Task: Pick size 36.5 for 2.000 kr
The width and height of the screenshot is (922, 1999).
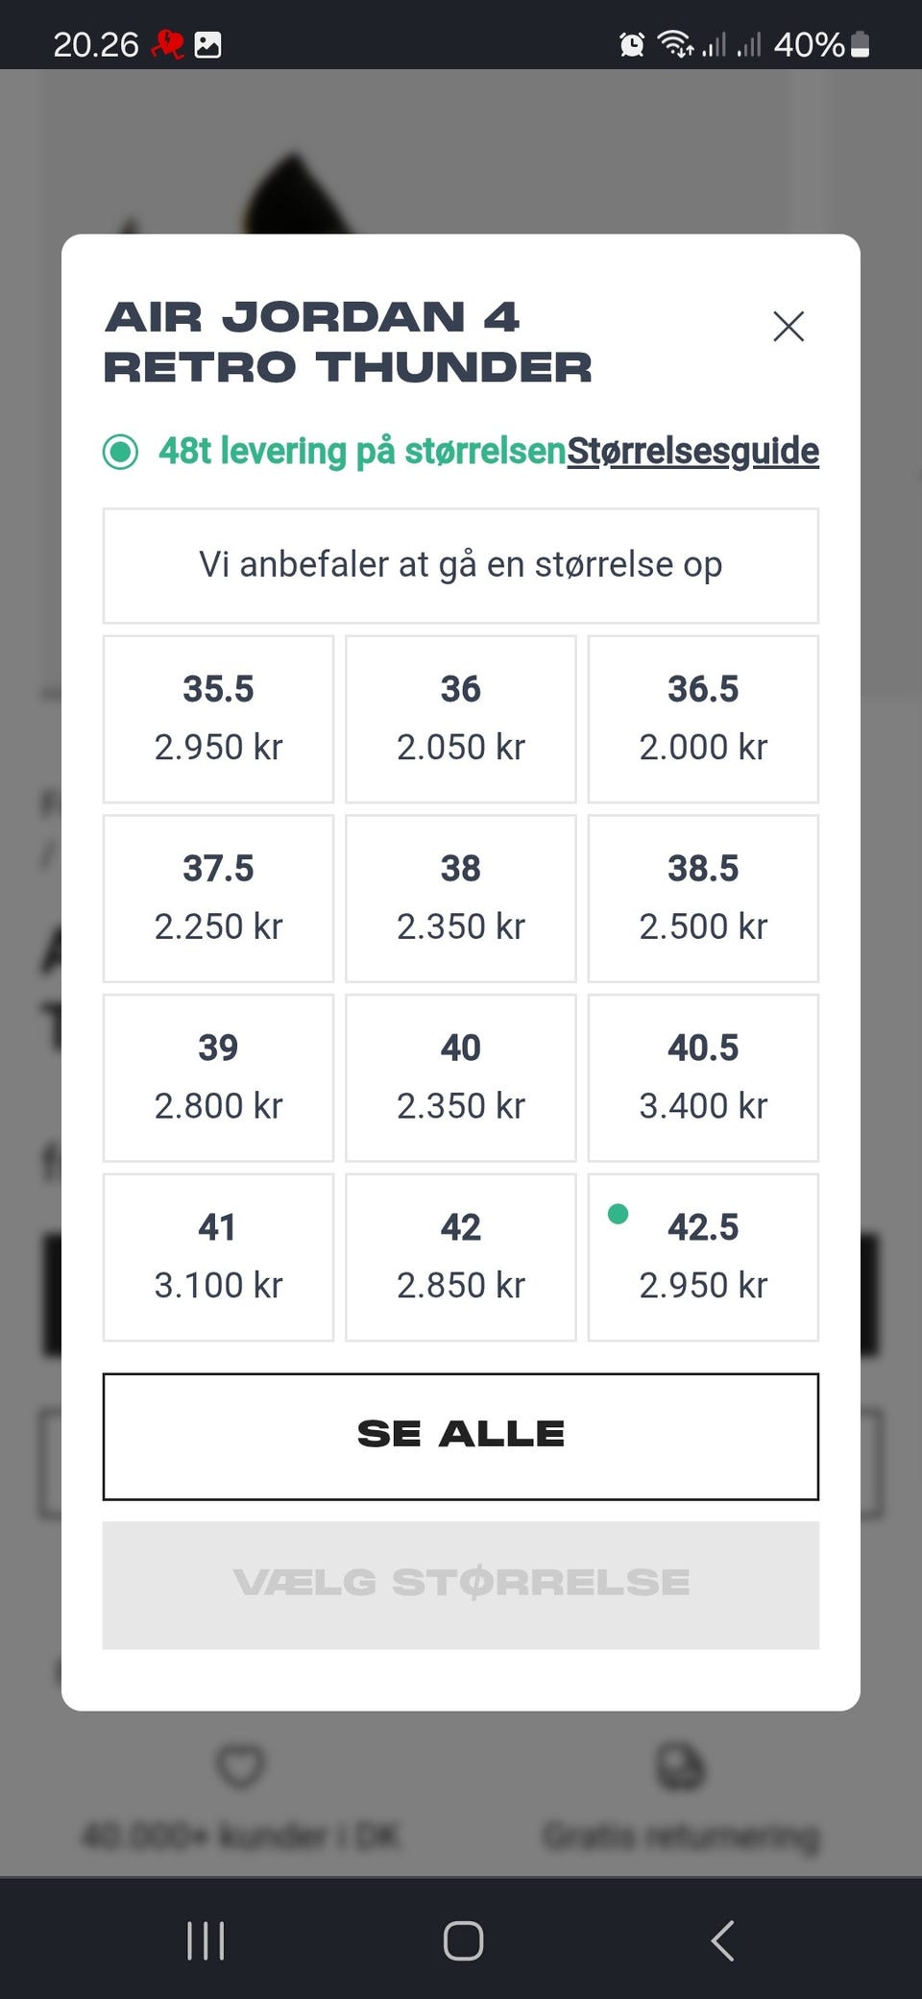Action: pyautogui.click(x=703, y=718)
